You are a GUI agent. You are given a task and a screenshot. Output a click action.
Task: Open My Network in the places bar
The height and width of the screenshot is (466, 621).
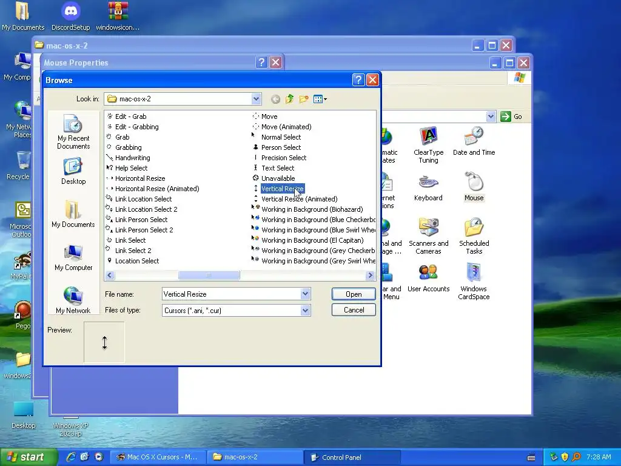click(x=73, y=300)
